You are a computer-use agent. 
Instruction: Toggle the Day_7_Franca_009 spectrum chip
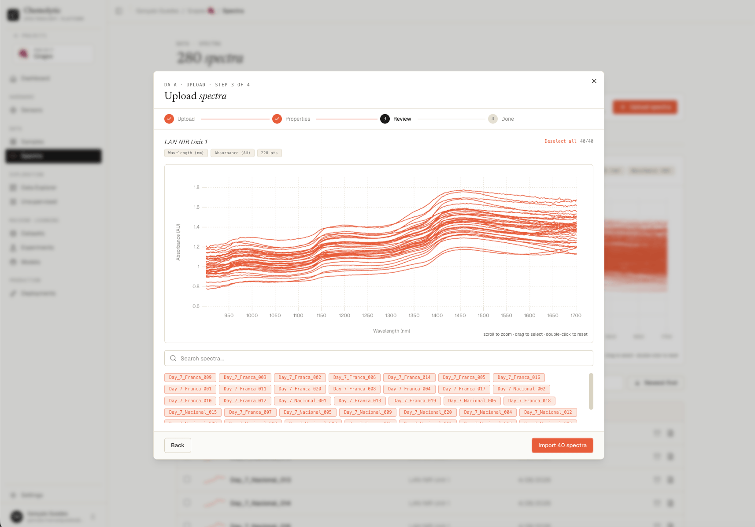[190, 378]
